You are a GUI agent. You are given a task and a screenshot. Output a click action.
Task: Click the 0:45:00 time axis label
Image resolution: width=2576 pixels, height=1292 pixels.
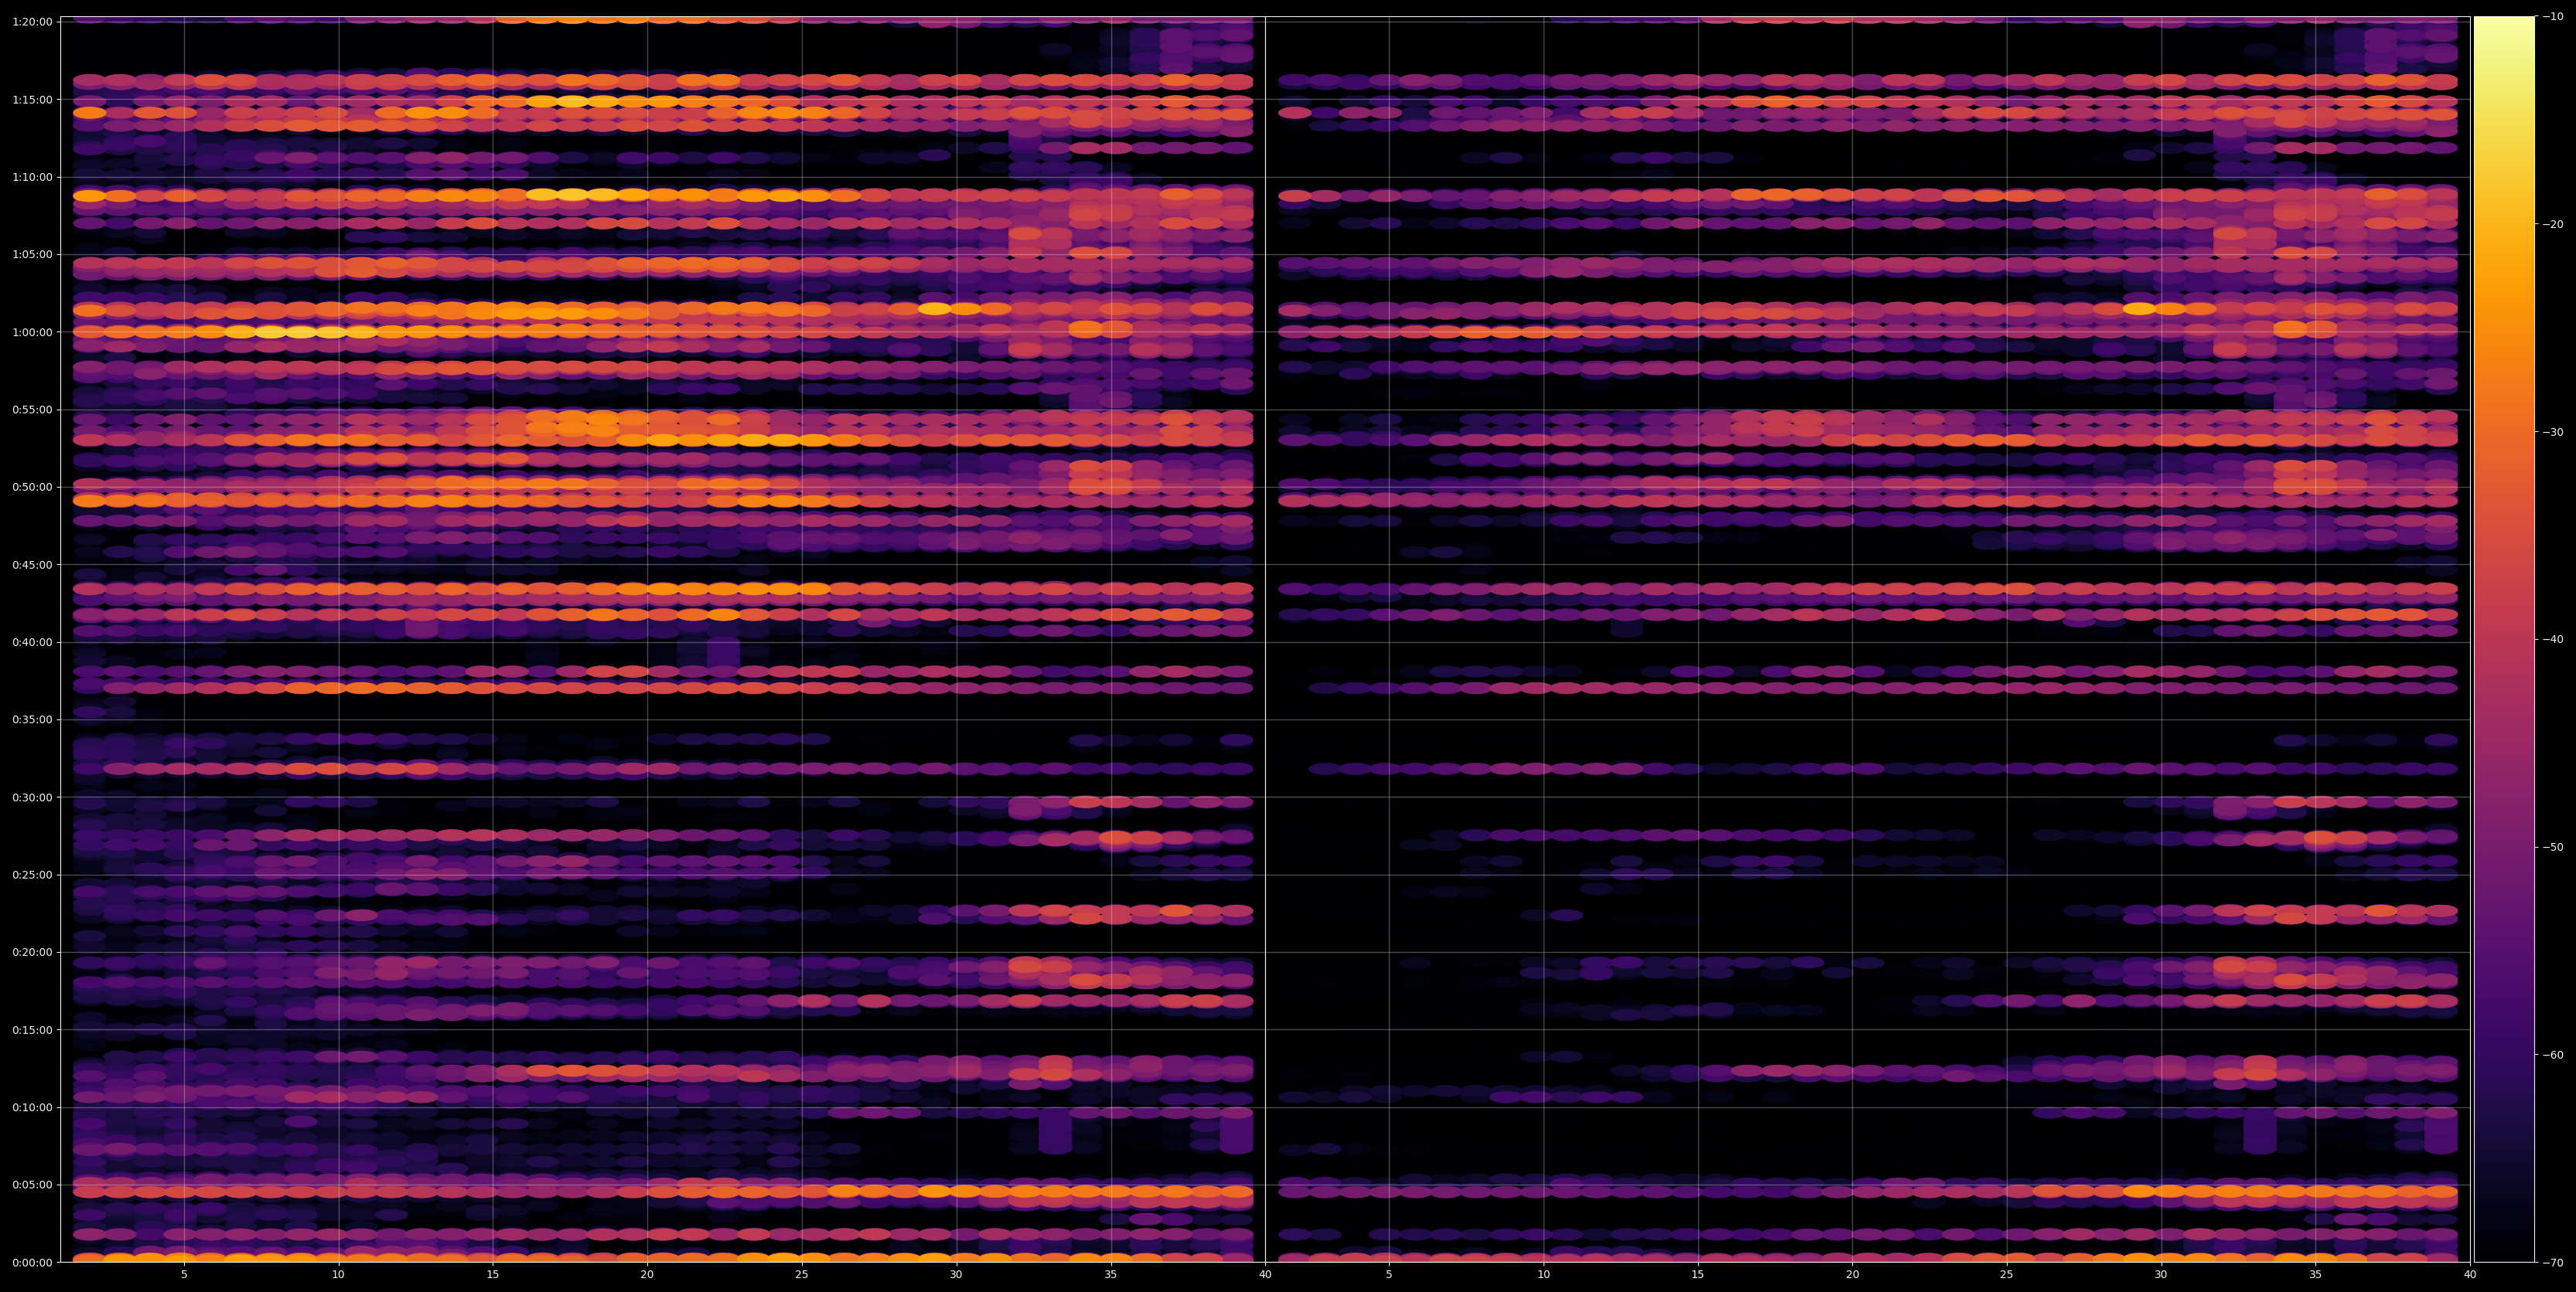click(x=32, y=565)
